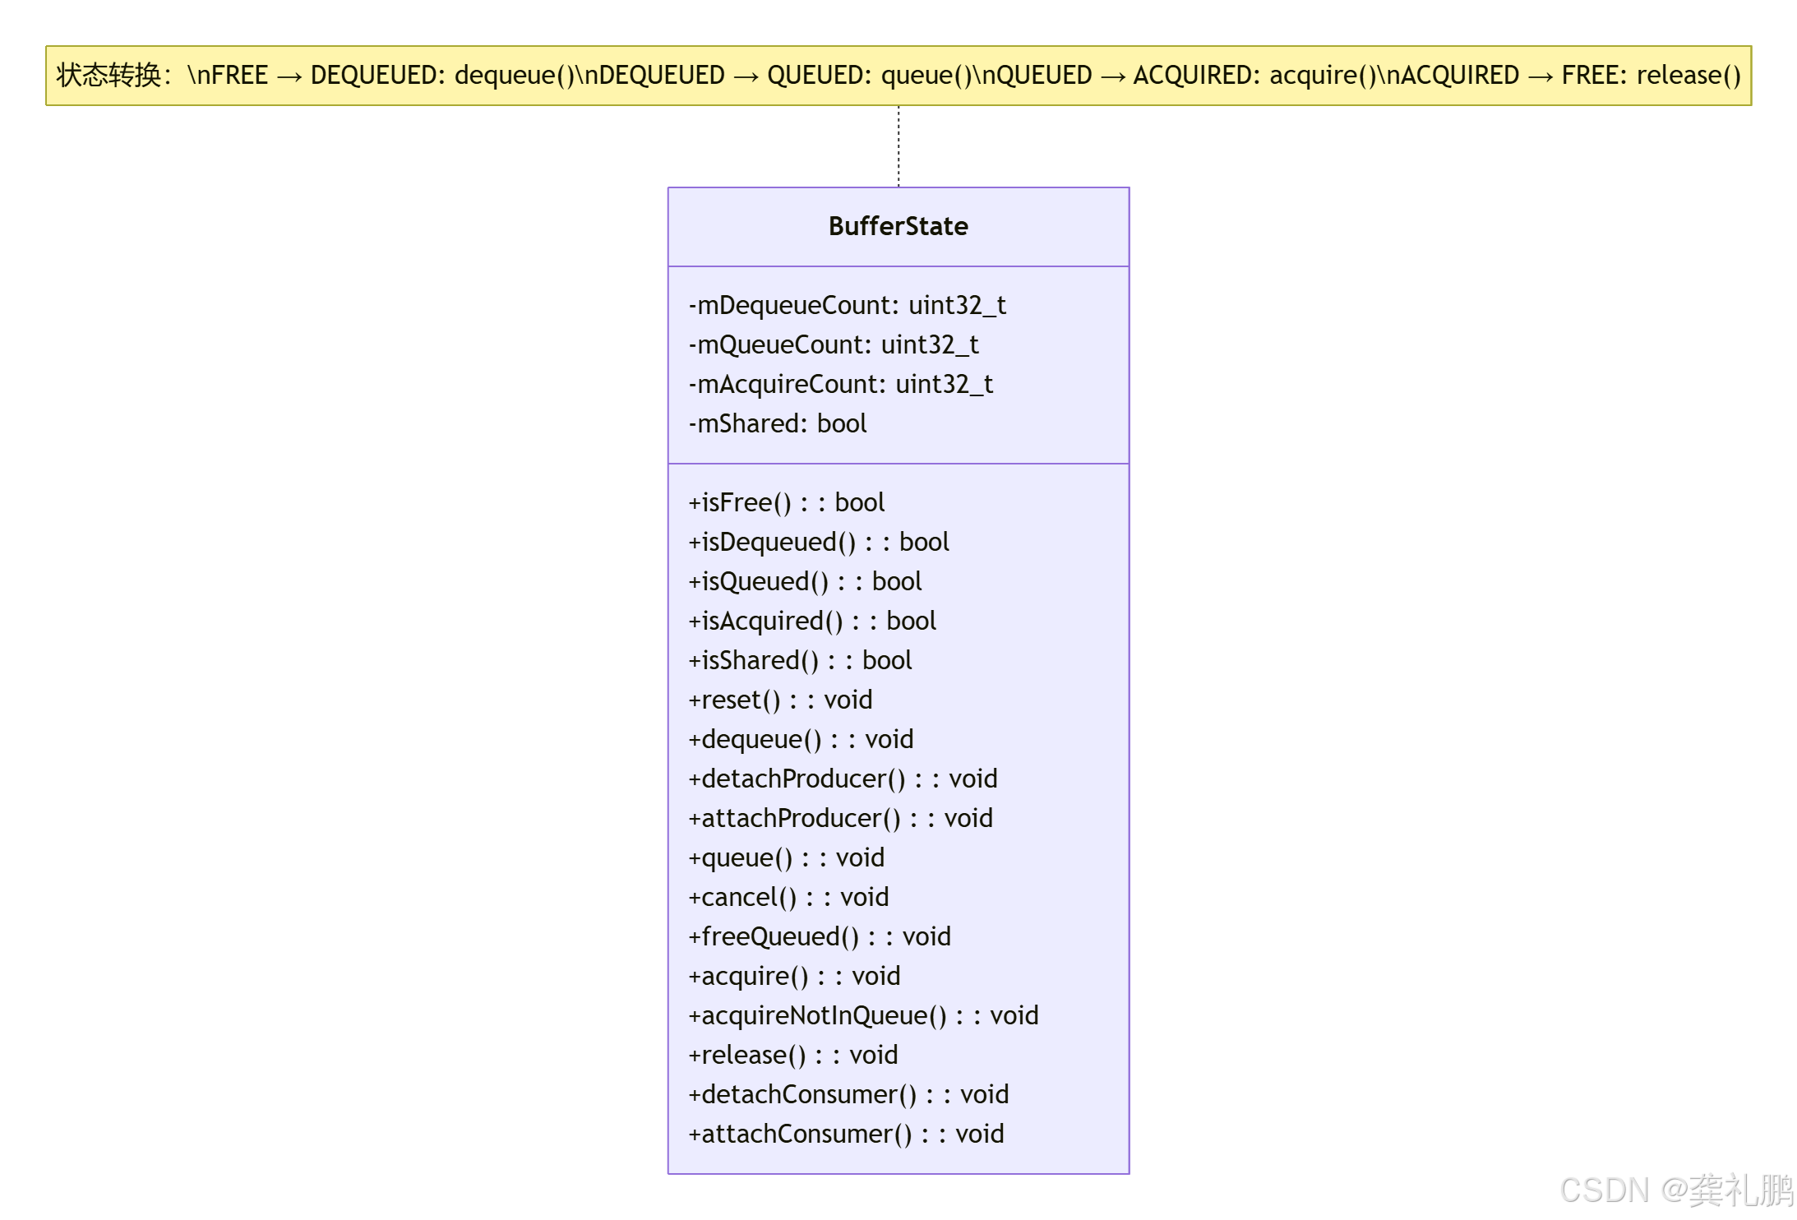The width and height of the screenshot is (1797, 1220).
Task: Click the attachConsumer() method entry
Action: tap(845, 1134)
